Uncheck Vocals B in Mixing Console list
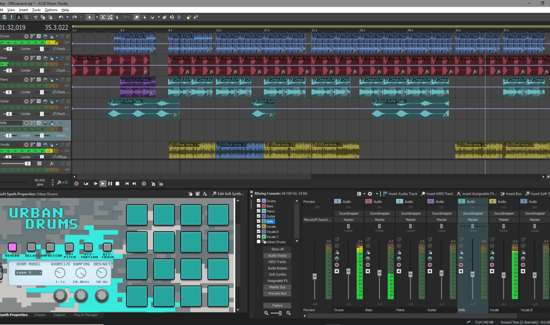The image size is (550, 325). coord(259,231)
